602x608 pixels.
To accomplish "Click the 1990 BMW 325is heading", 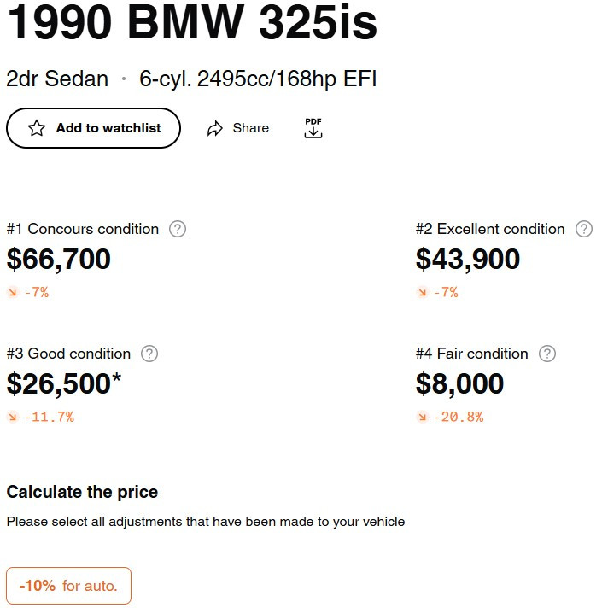I will (x=192, y=21).
